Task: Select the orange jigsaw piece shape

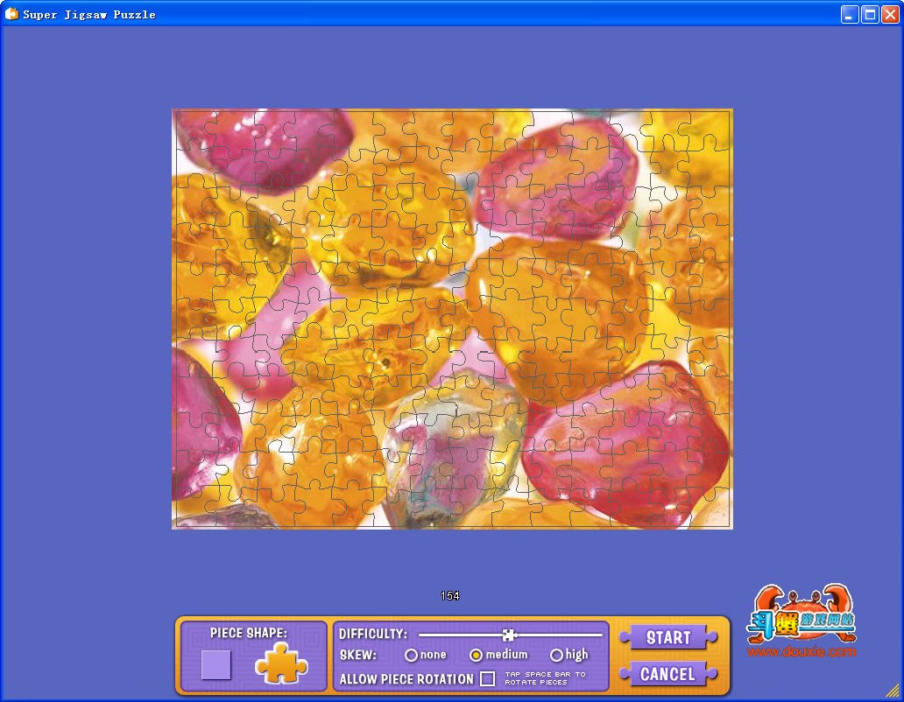Action: pyautogui.click(x=281, y=663)
